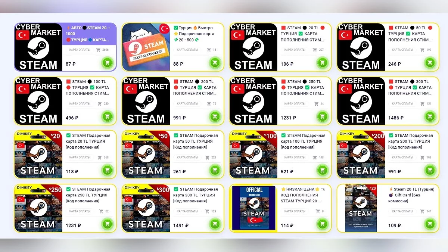Screen dimensions: 448x252
Task: Add the 109 ₽ Steam 20 TL gift card
Action: (x=430, y=224)
